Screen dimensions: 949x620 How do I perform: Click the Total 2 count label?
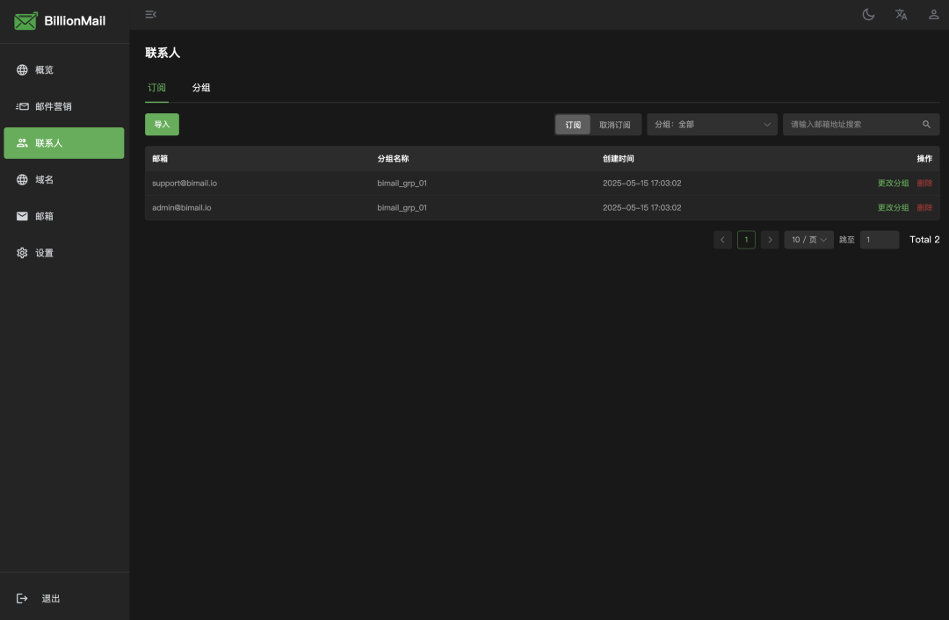(x=924, y=240)
